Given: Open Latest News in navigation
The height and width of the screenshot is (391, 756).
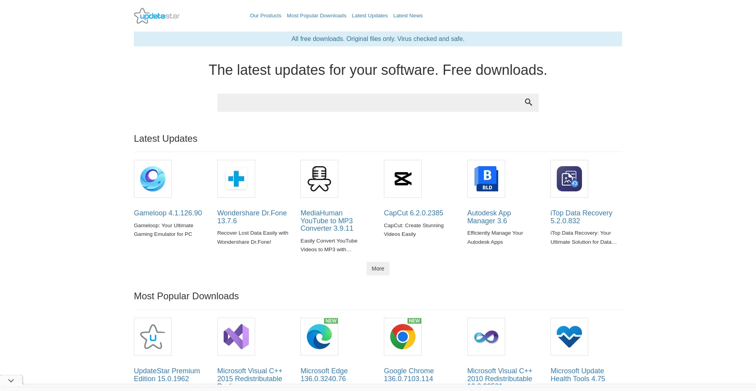Looking at the screenshot, I should point(408,16).
